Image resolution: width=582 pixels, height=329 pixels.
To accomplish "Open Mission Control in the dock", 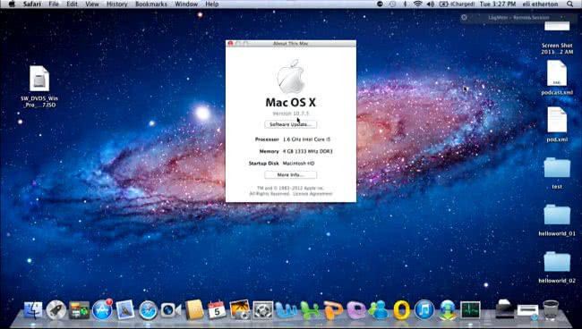I will point(79,310).
